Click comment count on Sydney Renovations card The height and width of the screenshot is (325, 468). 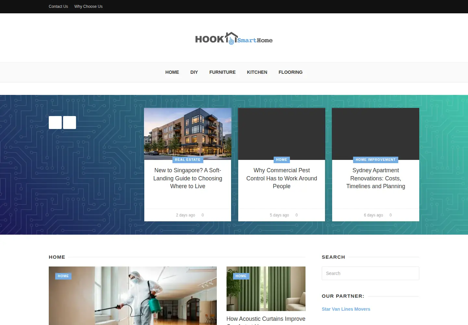(x=390, y=215)
